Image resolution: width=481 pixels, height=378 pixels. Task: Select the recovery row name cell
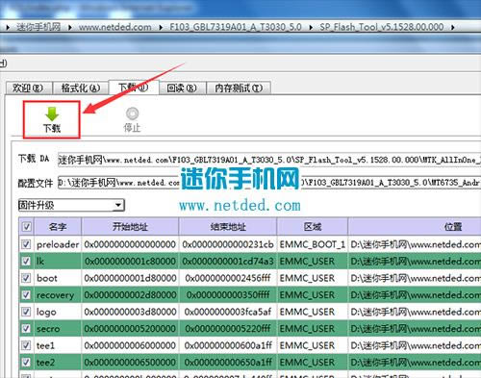click(58, 295)
